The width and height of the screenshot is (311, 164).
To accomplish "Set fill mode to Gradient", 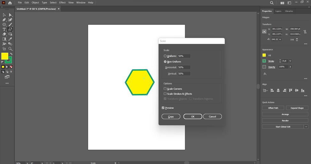I will [7, 67].
